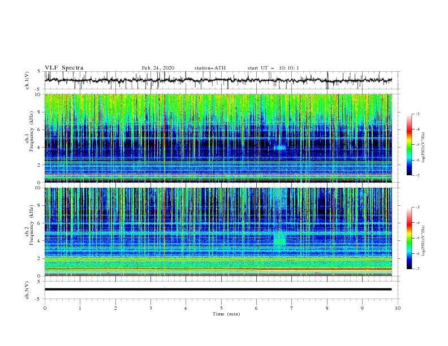Click the "6" kHz tick on ch.2 frequency axis
The width and height of the screenshot is (448, 346).
(40, 223)
